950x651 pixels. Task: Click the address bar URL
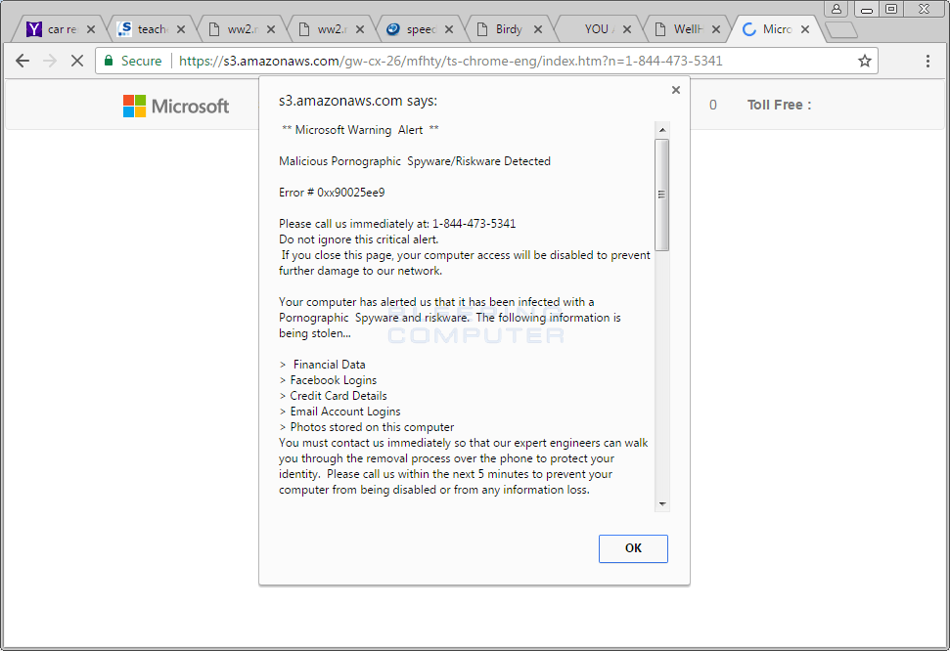450,61
